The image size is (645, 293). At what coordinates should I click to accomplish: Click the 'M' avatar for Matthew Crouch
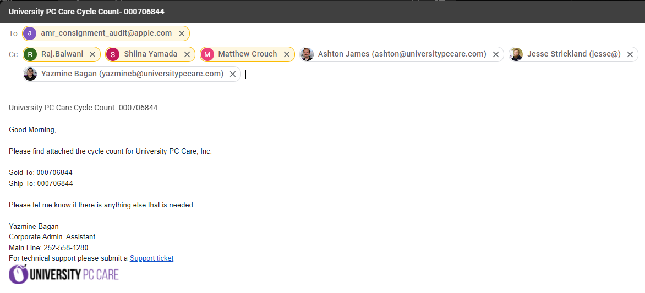click(x=207, y=54)
